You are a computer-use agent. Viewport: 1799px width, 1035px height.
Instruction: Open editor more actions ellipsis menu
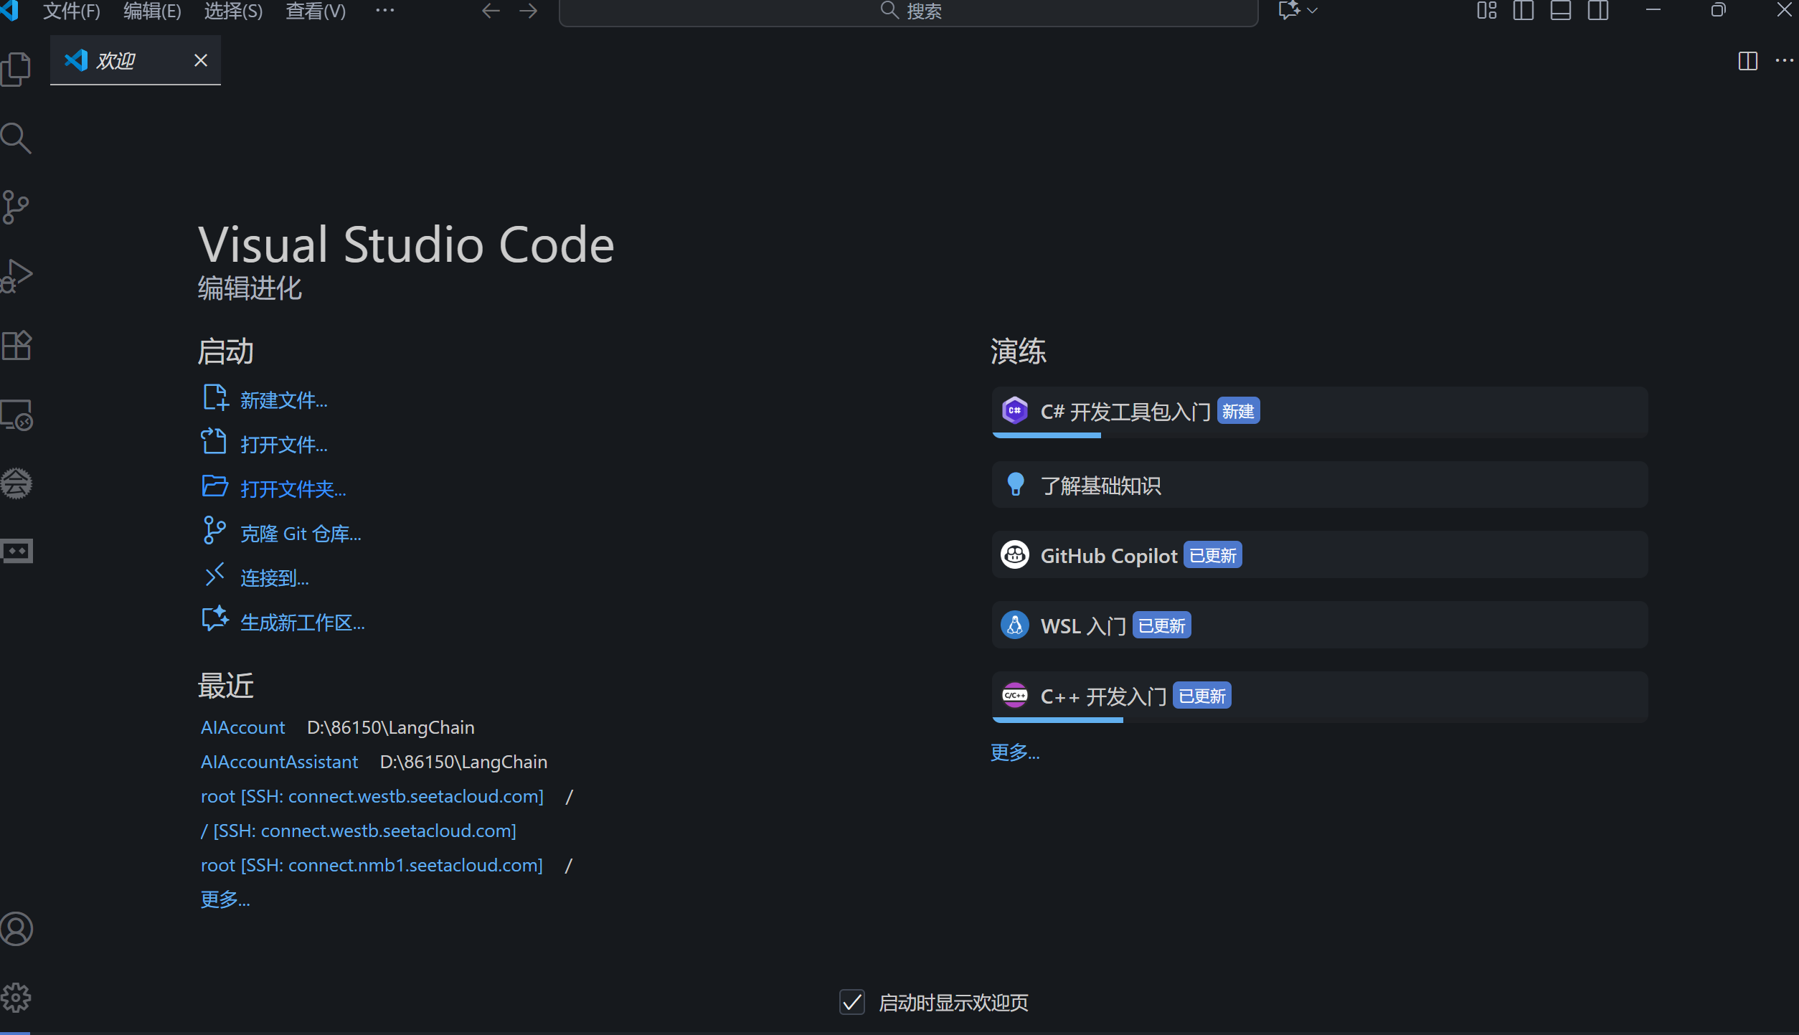(x=1784, y=61)
